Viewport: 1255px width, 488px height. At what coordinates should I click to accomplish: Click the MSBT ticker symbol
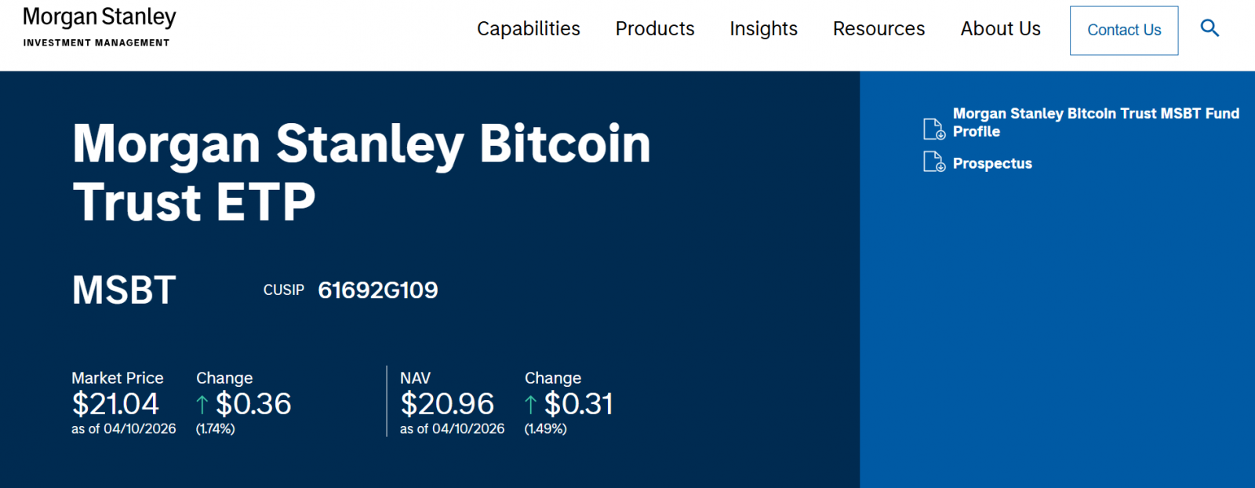pos(124,290)
